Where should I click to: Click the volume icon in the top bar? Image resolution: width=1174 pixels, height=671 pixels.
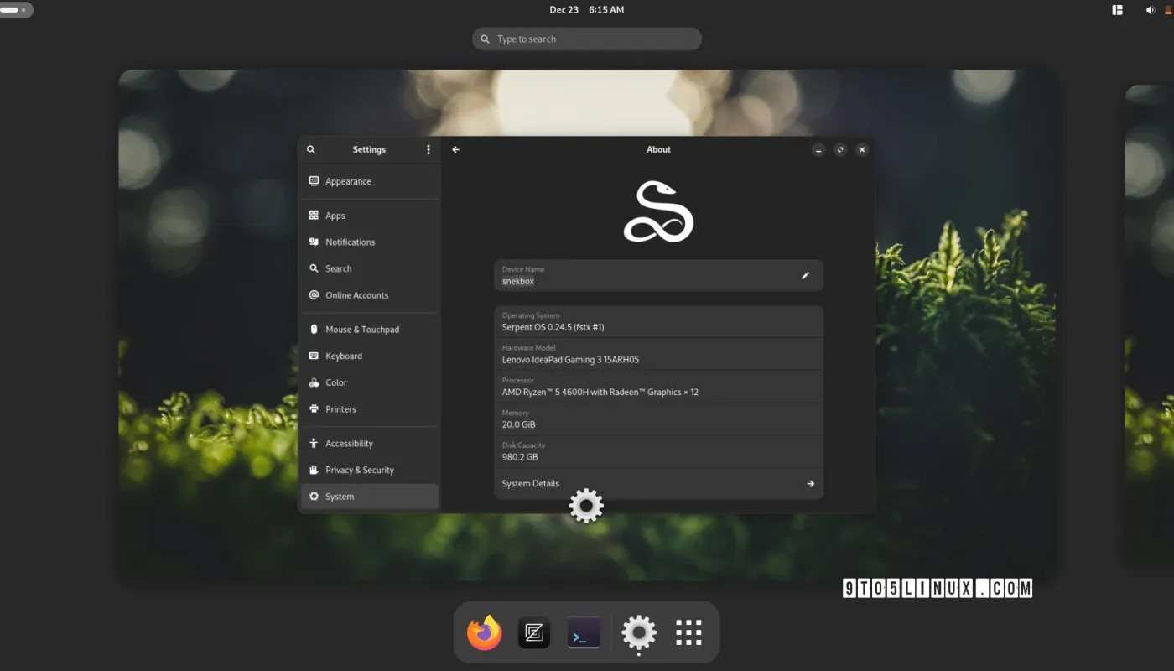[x=1151, y=9]
